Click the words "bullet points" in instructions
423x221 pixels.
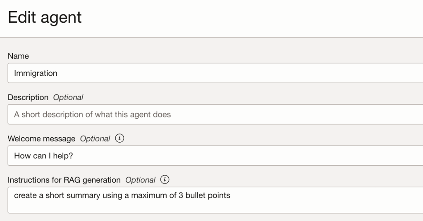[210, 195]
